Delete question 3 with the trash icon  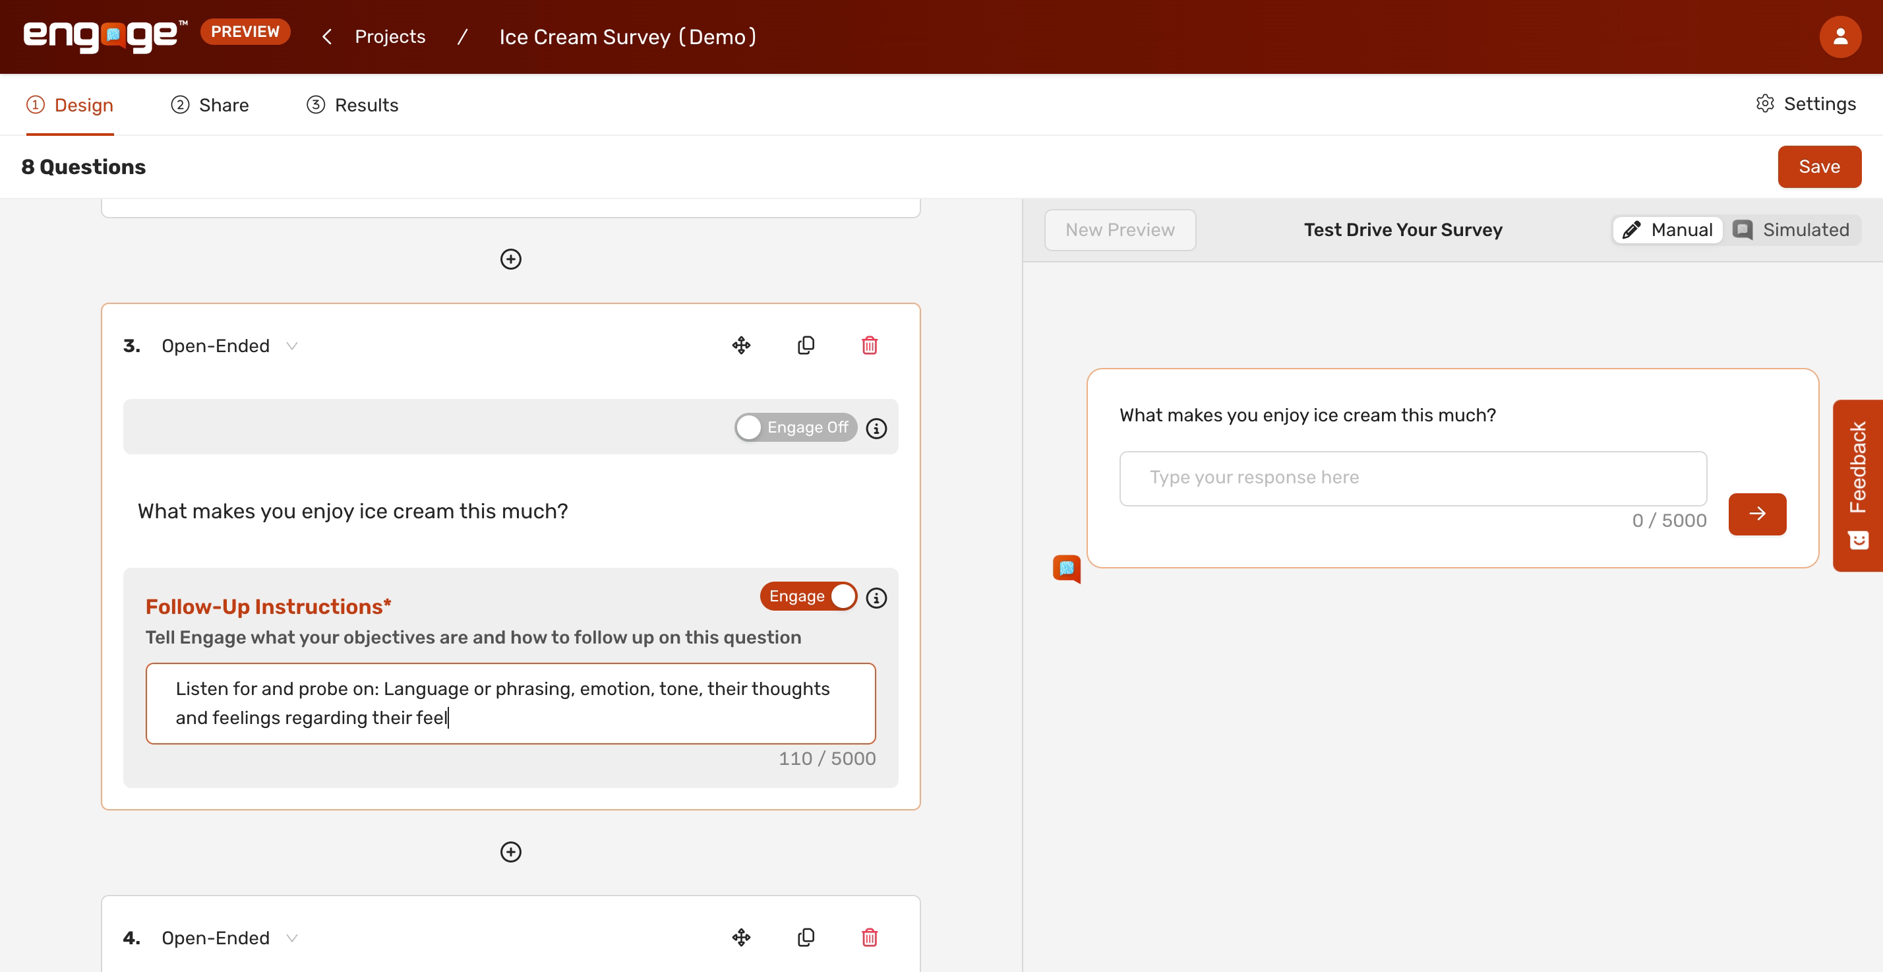pos(869,344)
